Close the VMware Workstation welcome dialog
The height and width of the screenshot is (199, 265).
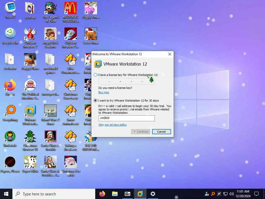click(170, 54)
